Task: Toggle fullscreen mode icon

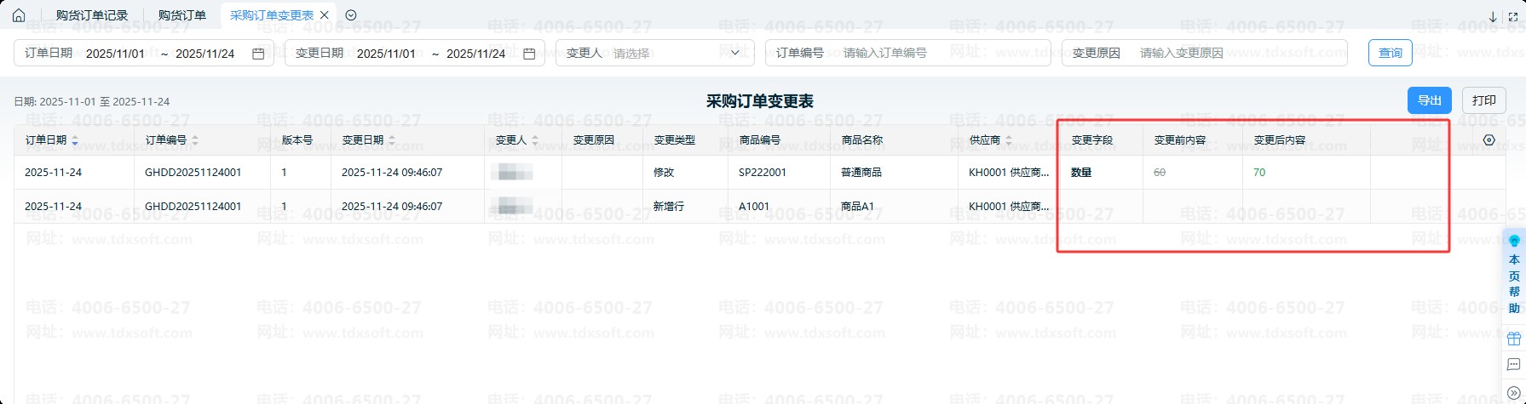Action: 1513,16
